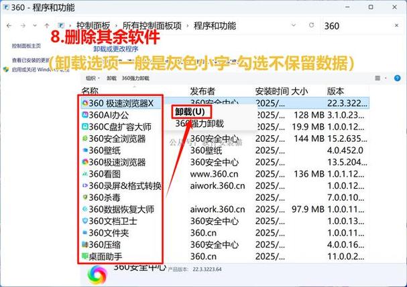Screen dimensions: 407x287
Task: Select the 360C盘扩容大师 entry
Action: (x=120, y=126)
